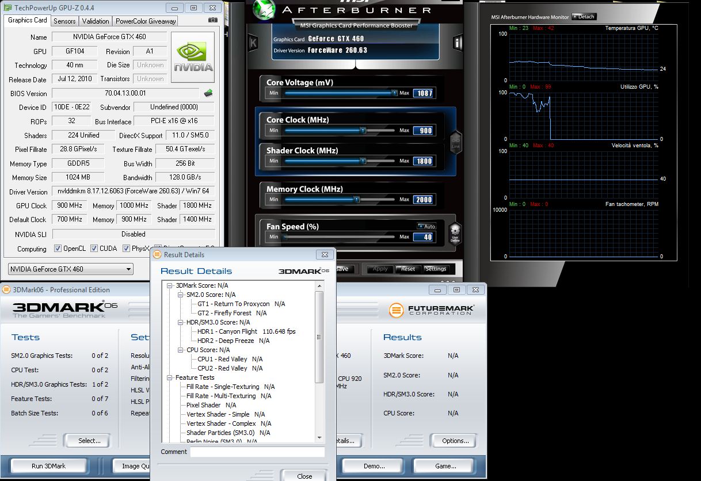Select 'Vertex Shader - Complex' row
Image resolution: width=701 pixels, height=481 pixels.
(x=228, y=423)
